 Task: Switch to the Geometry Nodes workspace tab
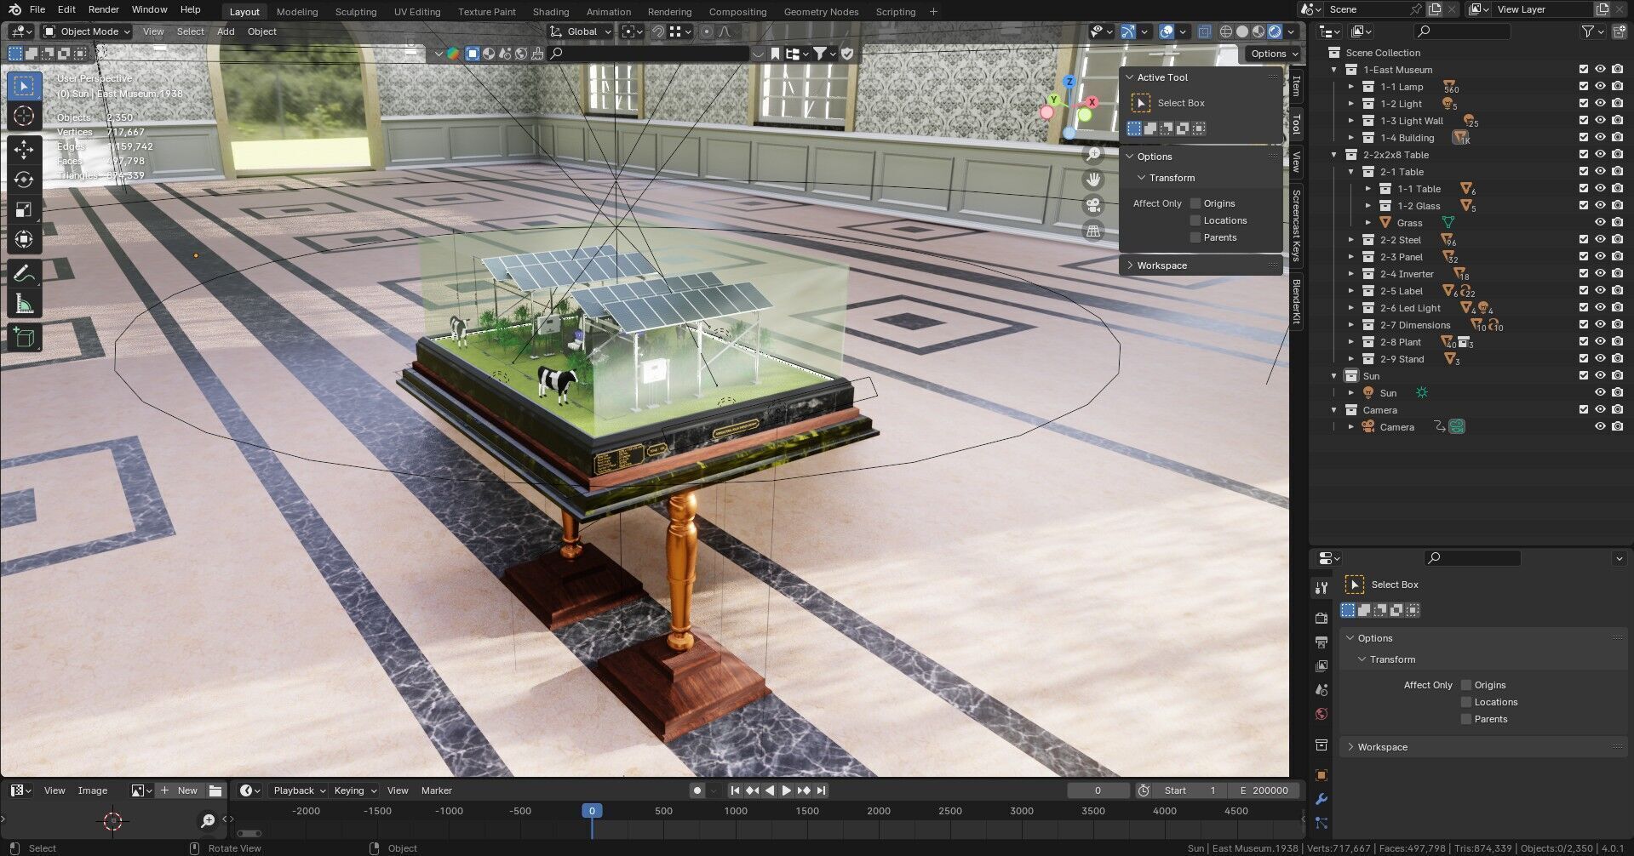click(x=822, y=12)
